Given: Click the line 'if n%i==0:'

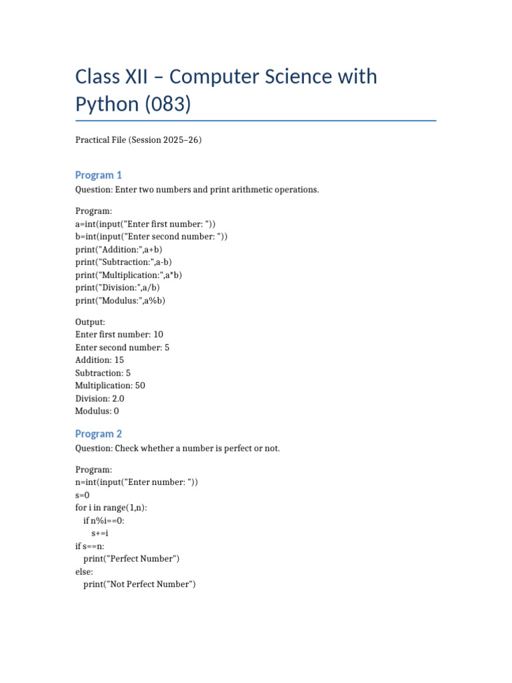Looking at the screenshot, I should pyautogui.click(x=103, y=521).
